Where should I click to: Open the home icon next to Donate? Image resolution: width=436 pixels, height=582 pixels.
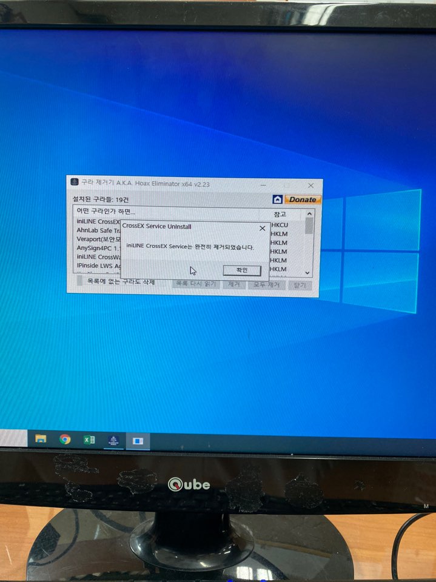coord(277,199)
